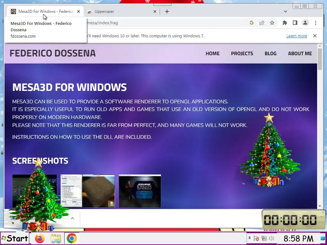327x245 pixels.
Task: Open the BLOG navigation item
Action: pos(270,54)
